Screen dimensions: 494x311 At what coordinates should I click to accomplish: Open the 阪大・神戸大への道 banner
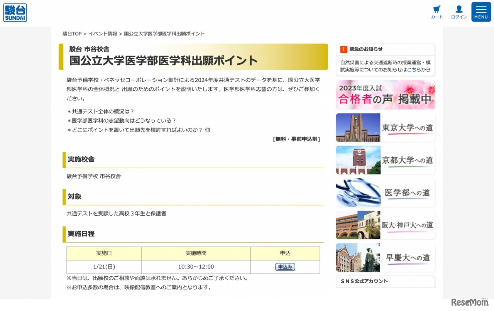385,225
